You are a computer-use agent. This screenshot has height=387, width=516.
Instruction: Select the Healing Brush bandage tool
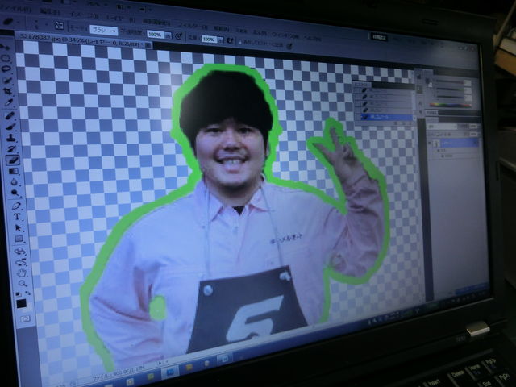[10, 115]
